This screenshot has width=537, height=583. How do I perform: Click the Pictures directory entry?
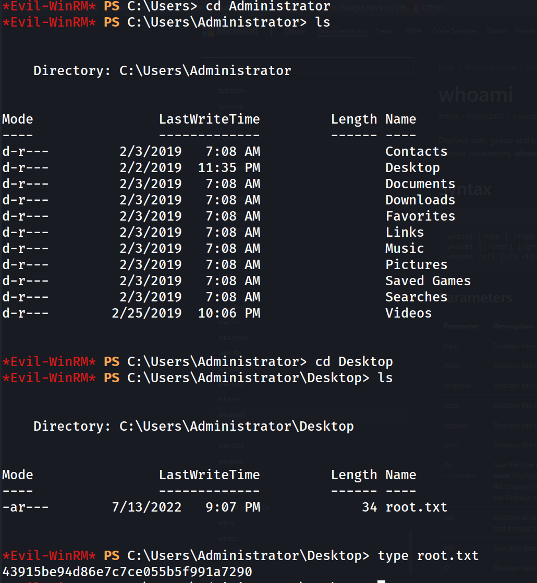[416, 265]
